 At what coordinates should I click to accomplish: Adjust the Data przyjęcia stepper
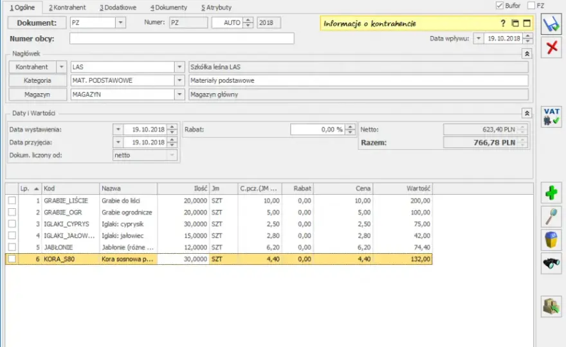point(172,143)
